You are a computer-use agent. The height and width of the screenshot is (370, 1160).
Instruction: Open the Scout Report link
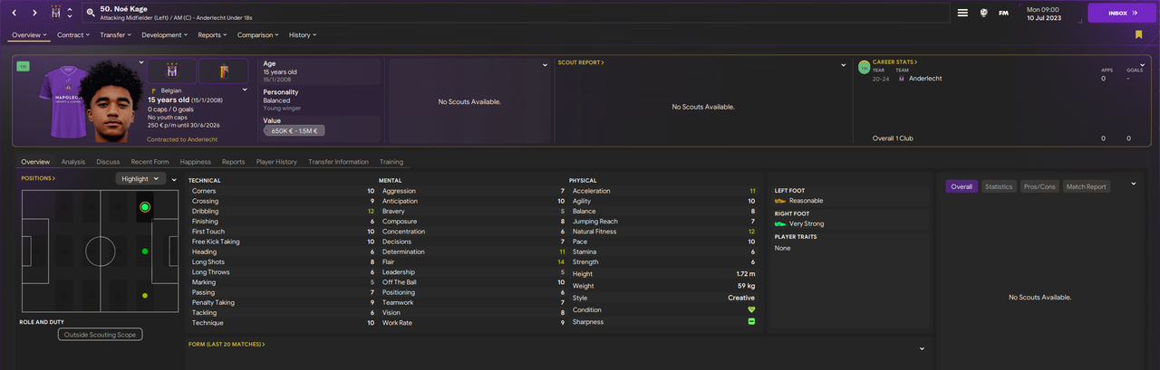coord(581,62)
